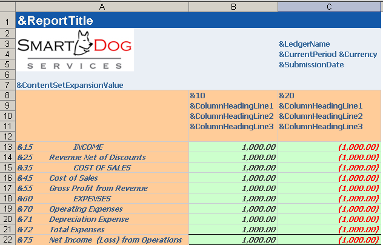Select the Smart Dog Services logo image
This screenshot has height=245, width=383.
coord(75,50)
